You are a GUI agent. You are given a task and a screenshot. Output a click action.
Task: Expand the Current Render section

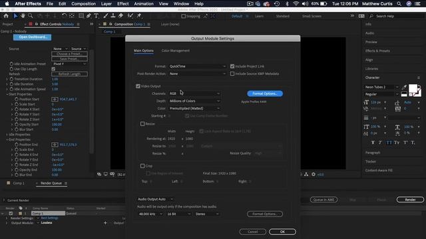tap(4, 200)
